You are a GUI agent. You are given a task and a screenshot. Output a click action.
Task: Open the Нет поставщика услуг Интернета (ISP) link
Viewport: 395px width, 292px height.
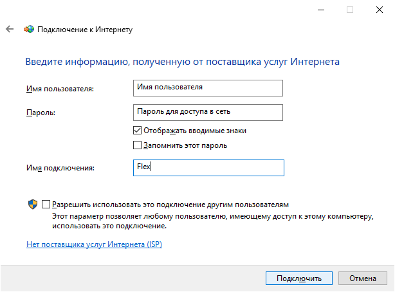pyautogui.click(x=94, y=244)
